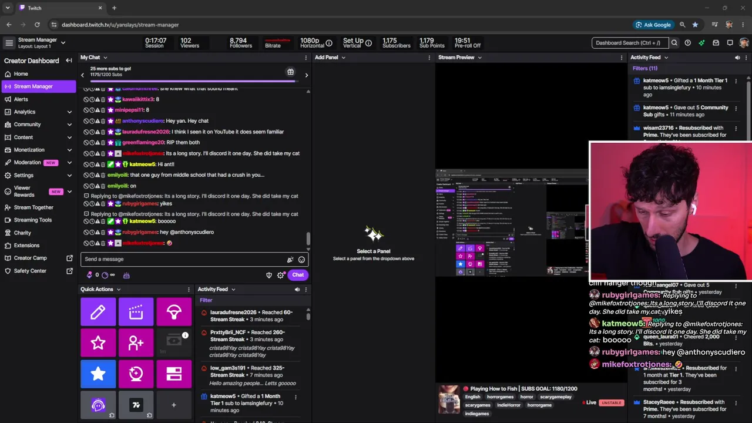Bookmark this page with the star icon
The height and width of the screenshot is (423, 752).
pos(695,25)
